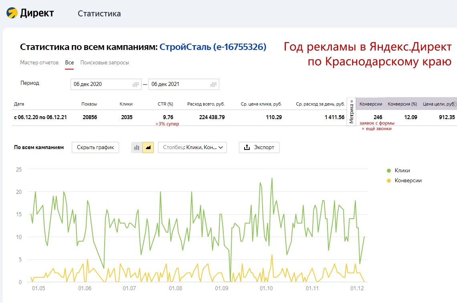The width and height of the screenshot is (457, 303).
Task: Click the Экспорт button
Action: pyautogui.click(x=259, y=148)
